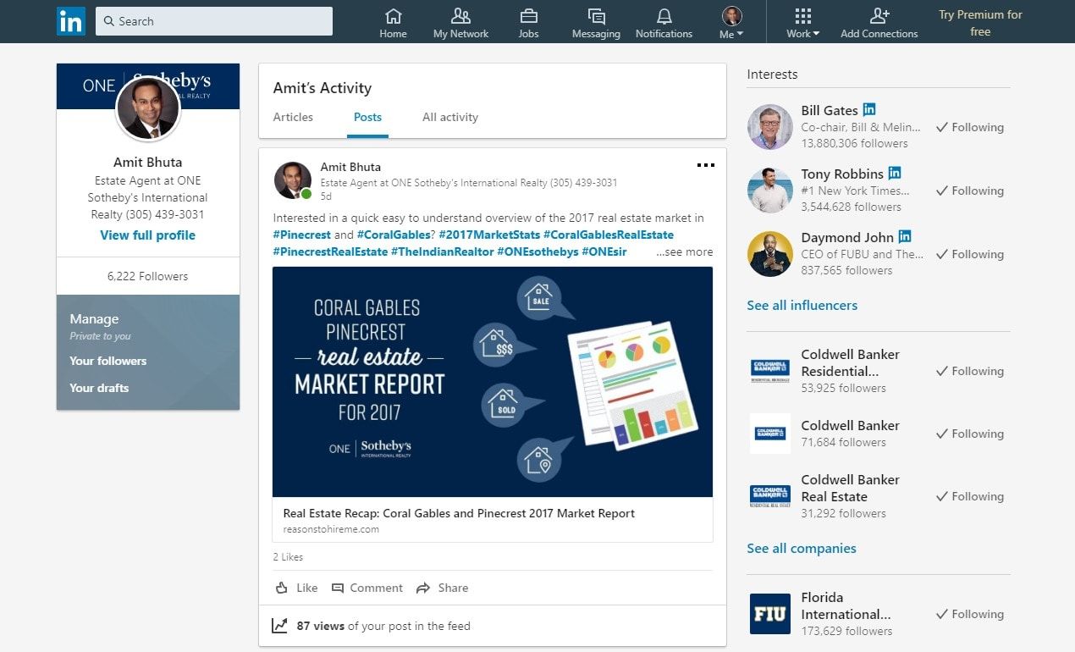This screenshot has width=1075, height=652.
Task: Toggle Following for Tony Robbins
Action: coord(970,191)
